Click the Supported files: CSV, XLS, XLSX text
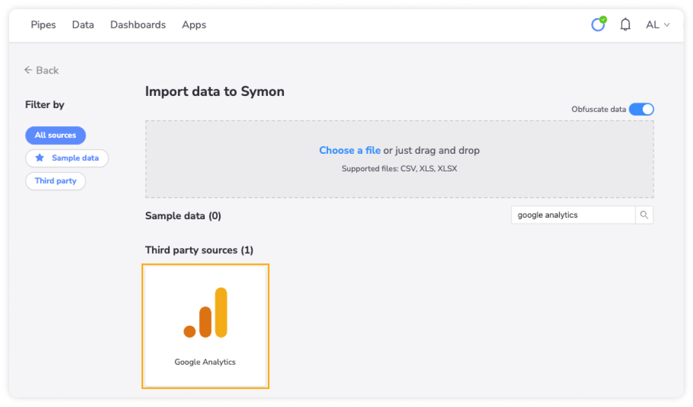 pyautogui.click(x=399, y=168)
